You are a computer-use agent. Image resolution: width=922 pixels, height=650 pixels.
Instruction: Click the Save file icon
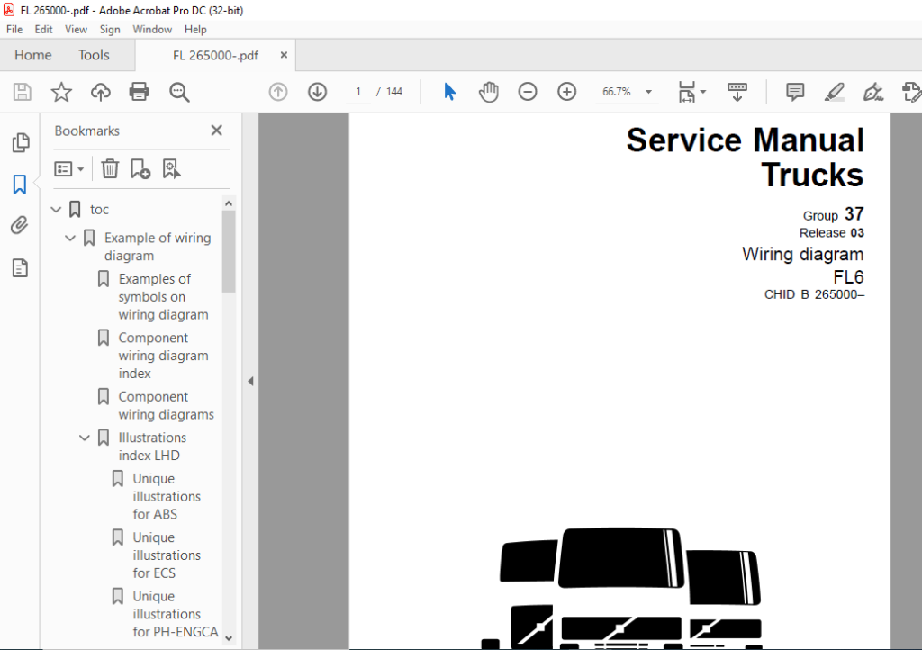click(x=23, y=92)
